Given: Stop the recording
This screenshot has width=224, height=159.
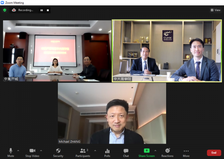Looking at the screenshot, I should (x=48, y=10).
